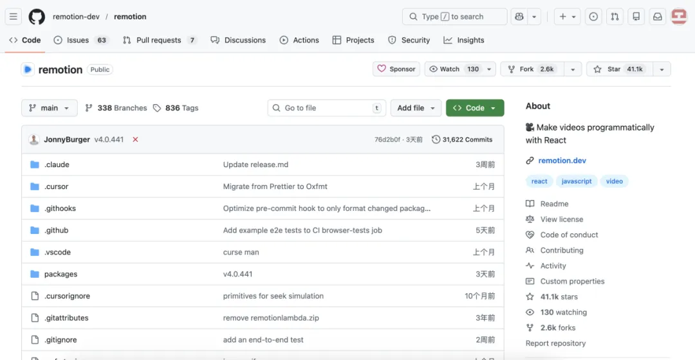Go to the Discussions tab
Screen dimensions: 695x360
click(239, 40)
